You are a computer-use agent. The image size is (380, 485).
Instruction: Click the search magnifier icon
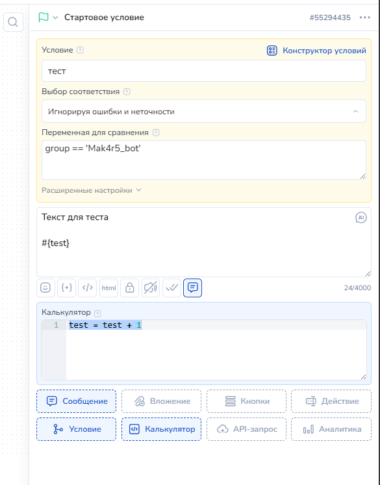click(x=13, y=22)
